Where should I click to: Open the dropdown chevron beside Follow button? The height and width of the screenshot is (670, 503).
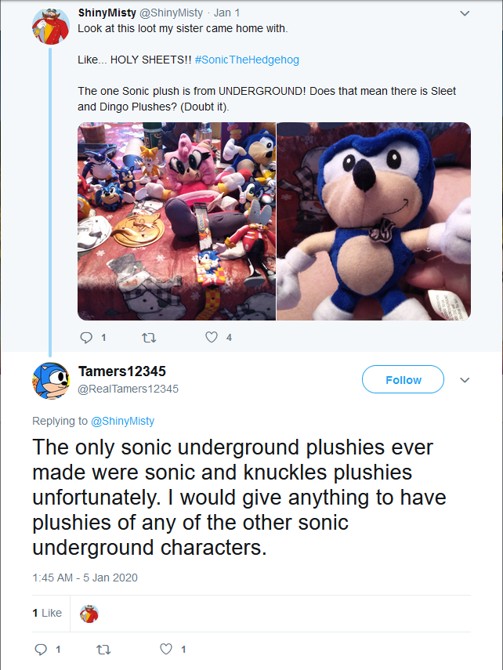coord(465,380)
